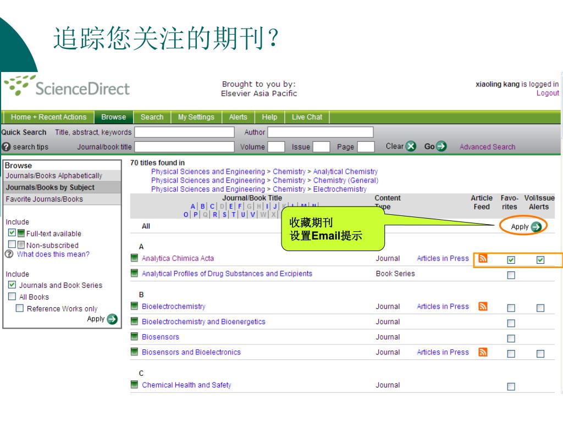Viewport: 563px width, 422px height.
Task: Switch to the Browse tab
Action: [113, 118]
